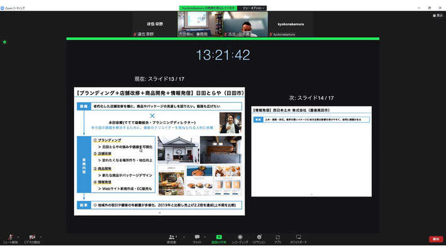Click the muted mic icon on masked man's tile

[226, 35]
